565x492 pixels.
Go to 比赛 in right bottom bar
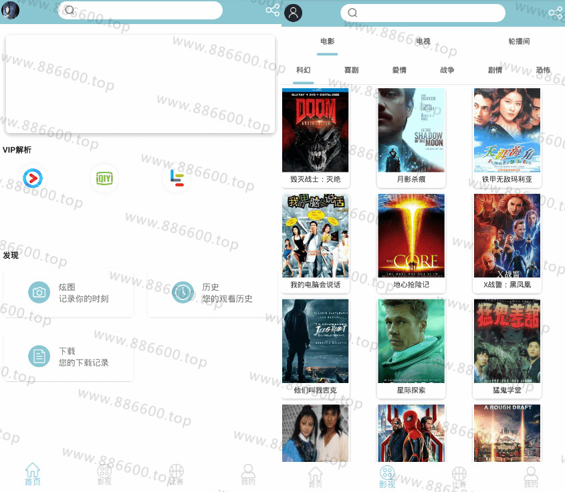459,477
